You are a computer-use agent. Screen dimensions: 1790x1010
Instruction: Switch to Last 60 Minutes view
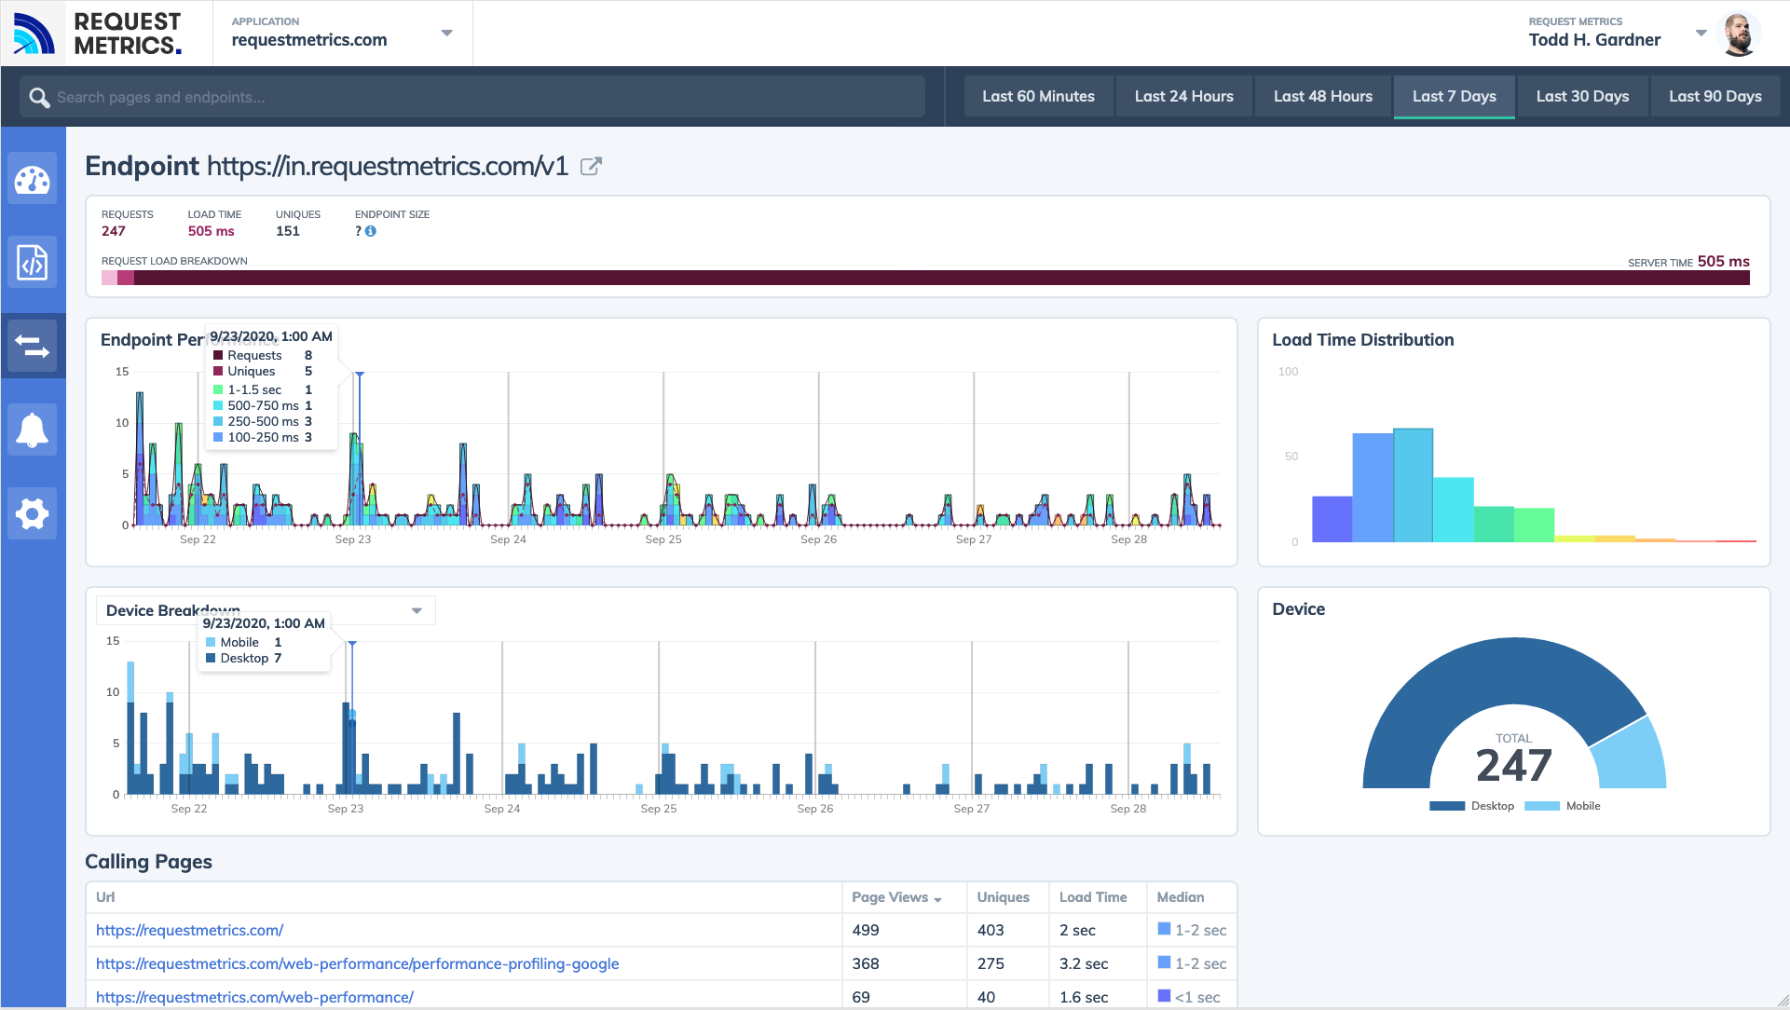pos(1038,96)
